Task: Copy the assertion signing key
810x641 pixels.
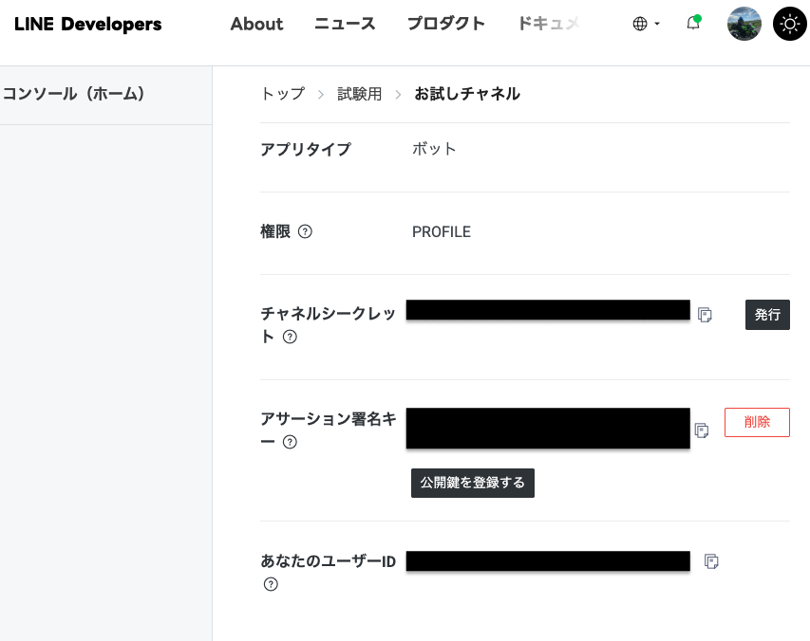Action: pos(702,430)
